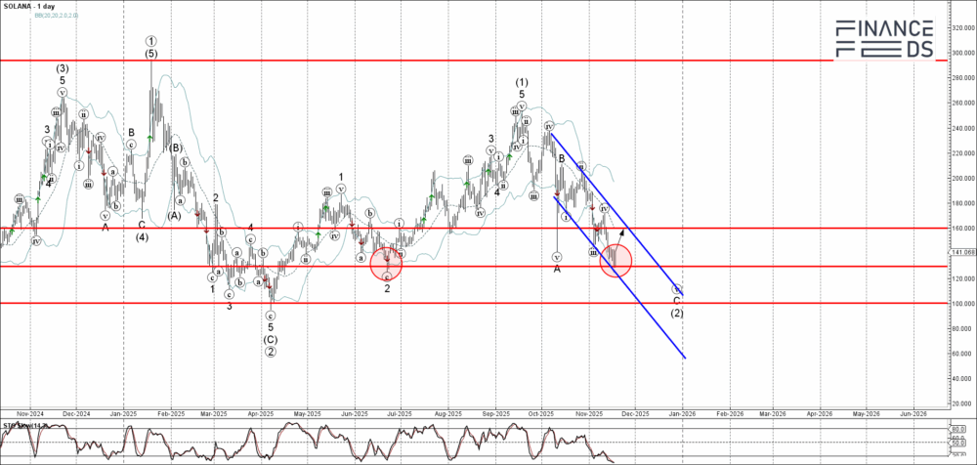Select Feb-2026 on the date axis
The height and width of the screenshot is (465, 977).
point(729,413)
